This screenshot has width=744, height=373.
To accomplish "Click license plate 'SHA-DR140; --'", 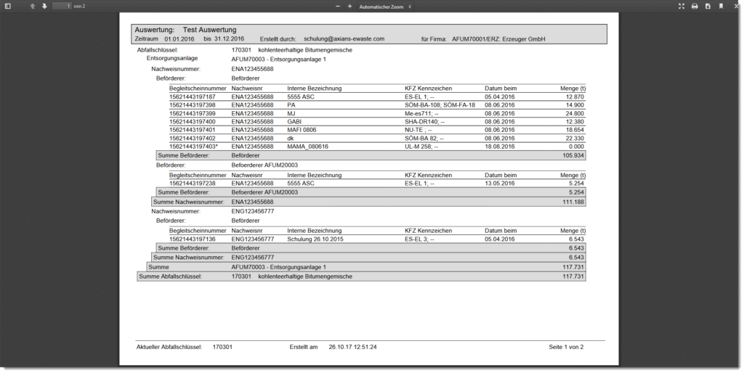I will pos(424,121).
